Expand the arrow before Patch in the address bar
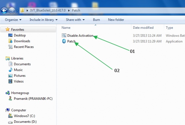The height and width of the screenshot is (125, 185). pyautogui.click(x=69, y=11)
